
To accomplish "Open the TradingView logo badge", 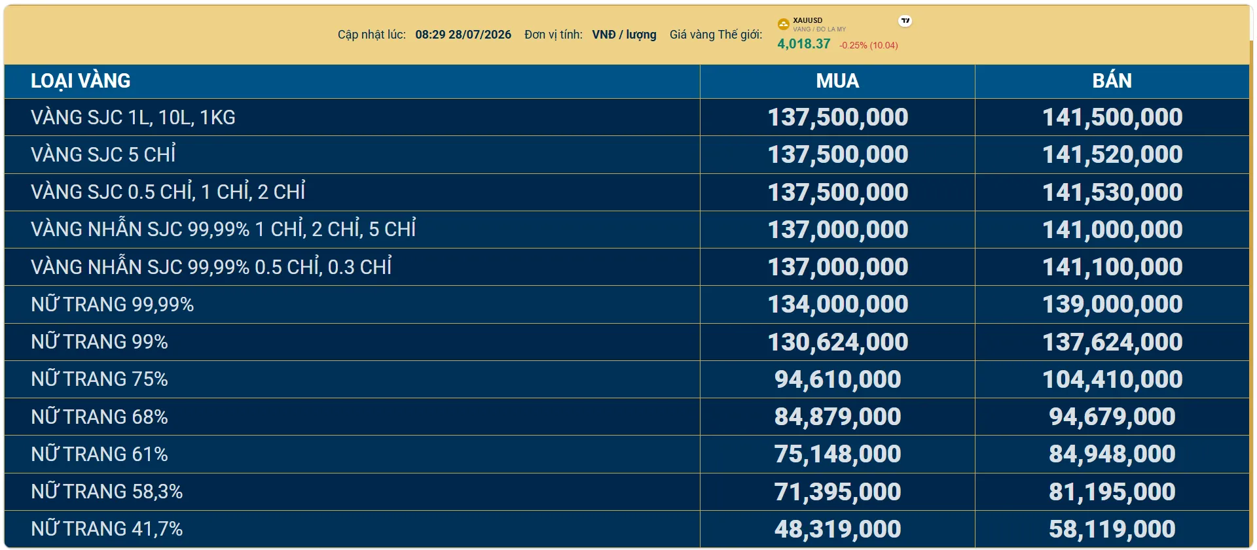I will (x=905, y=21).
